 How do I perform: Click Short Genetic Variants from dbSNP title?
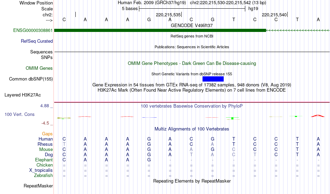point(192,74)
